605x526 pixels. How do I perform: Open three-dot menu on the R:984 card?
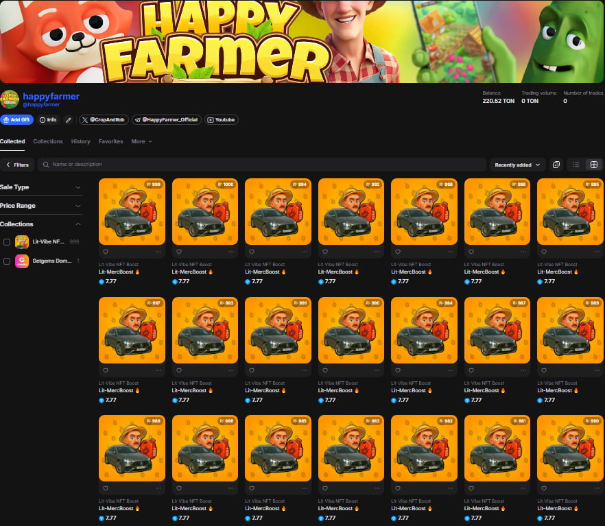(x=450, y=370)
